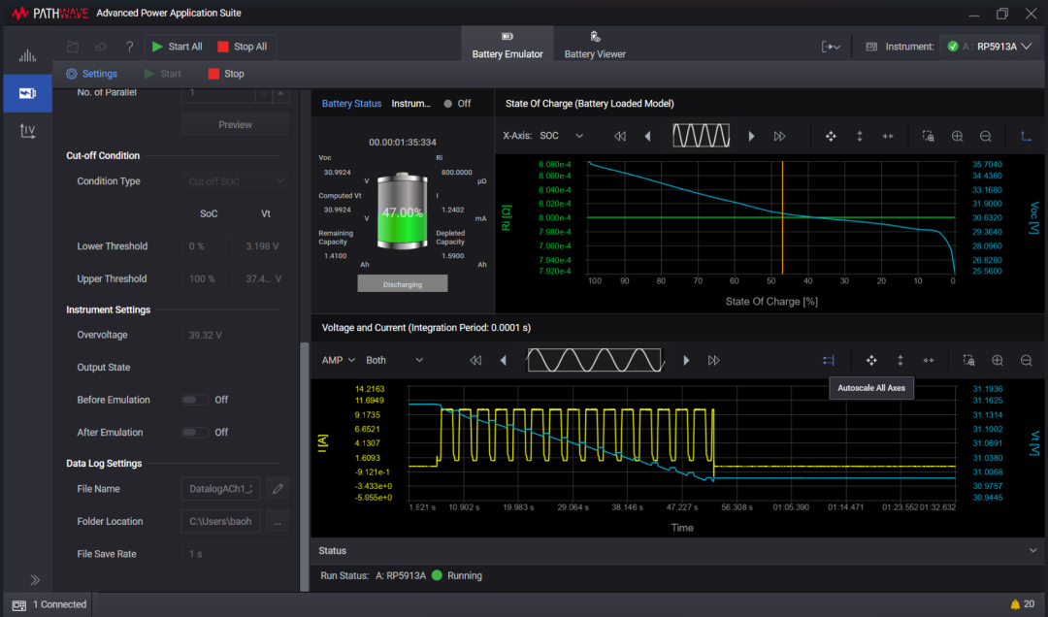Open the Battery Emulator sidebar icon
The image size is (1048, 617).
click(x=27, y=93)
